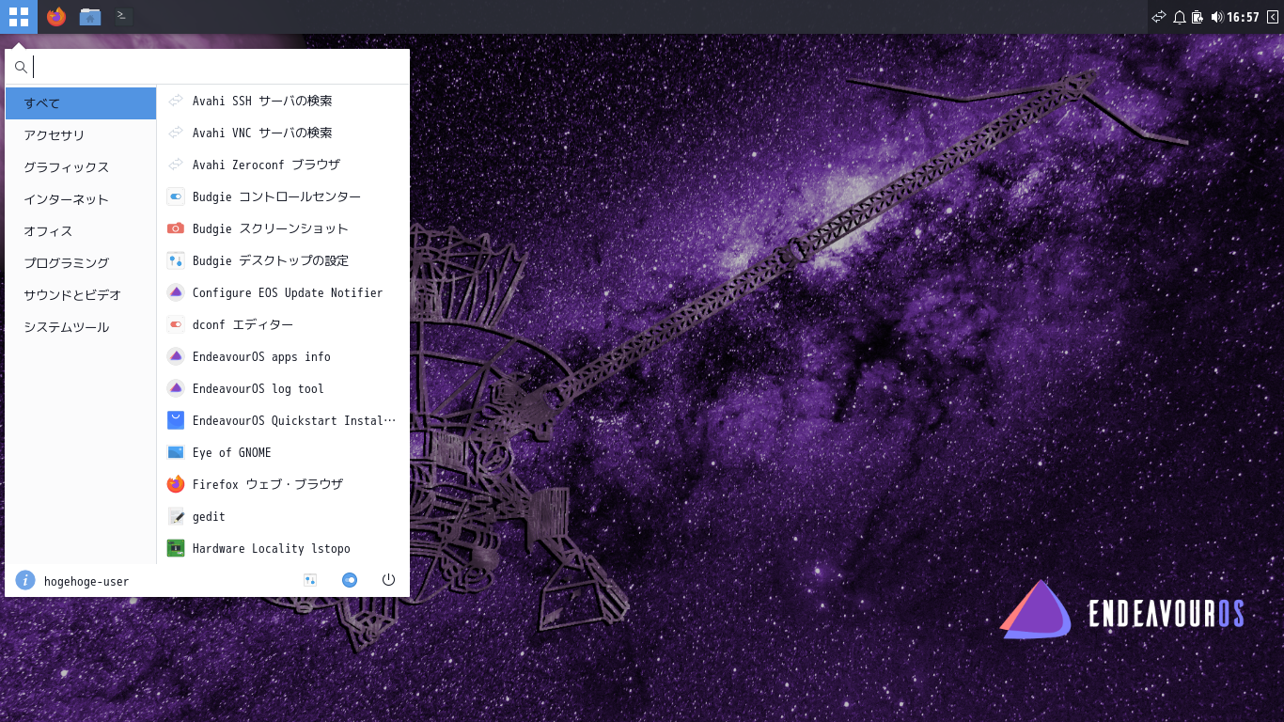1284x722 pixels.
Task: Open the control center footer icon
Action: coord(350,580)
